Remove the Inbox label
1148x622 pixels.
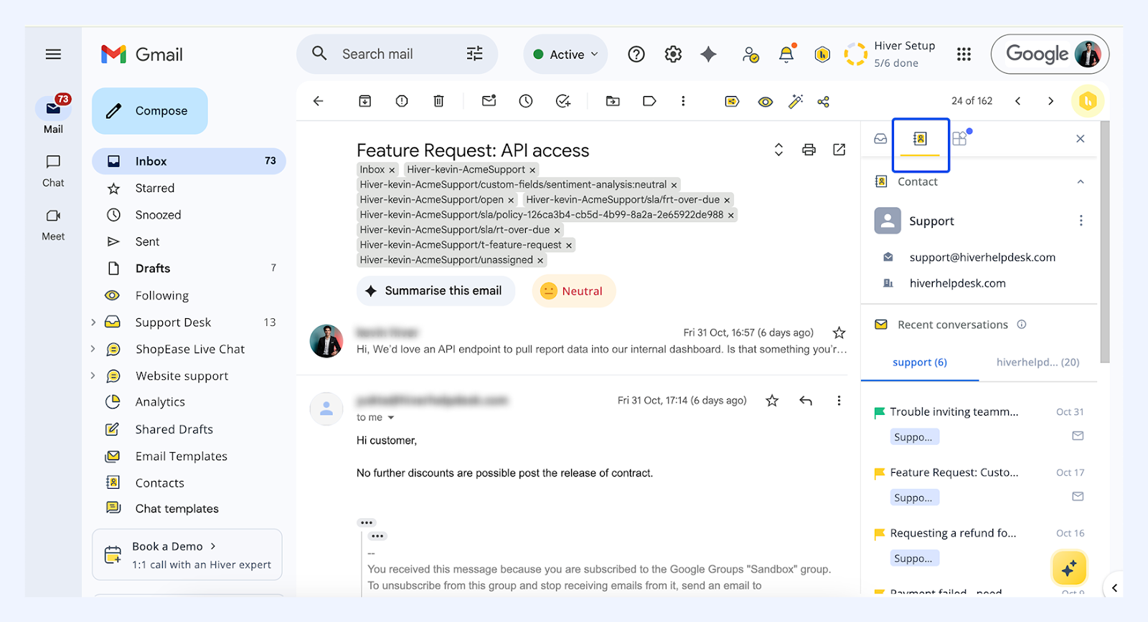392,171
